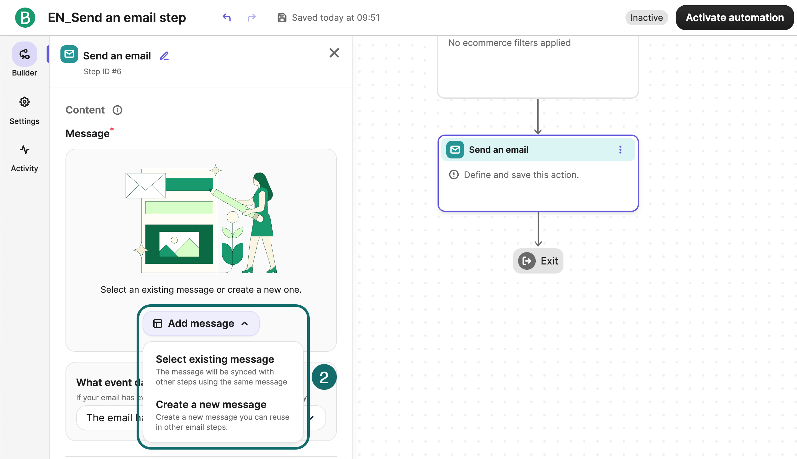Screen dimensions: 797x459
Task: Click the redo arrow icon
Action: tap(252, 18)
